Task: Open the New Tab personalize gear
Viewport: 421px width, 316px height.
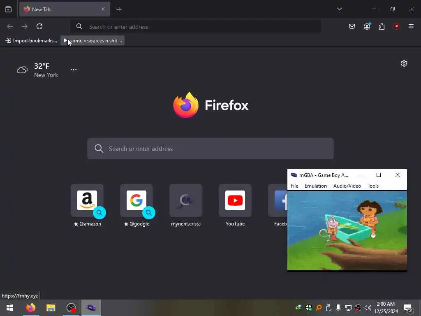Action: pos(404,63)
